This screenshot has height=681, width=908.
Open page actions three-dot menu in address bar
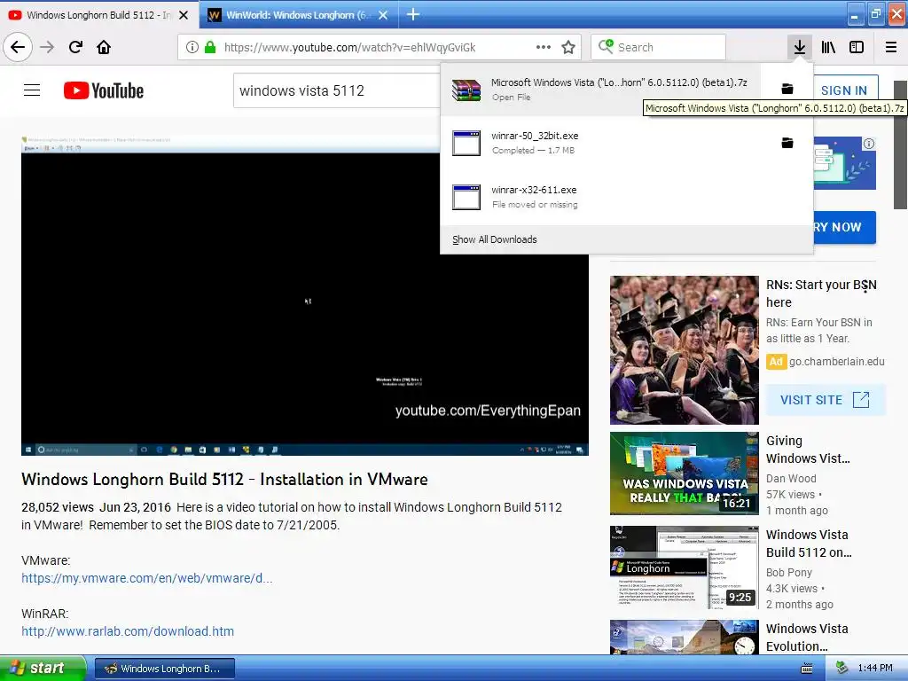[x=544, y=47]
